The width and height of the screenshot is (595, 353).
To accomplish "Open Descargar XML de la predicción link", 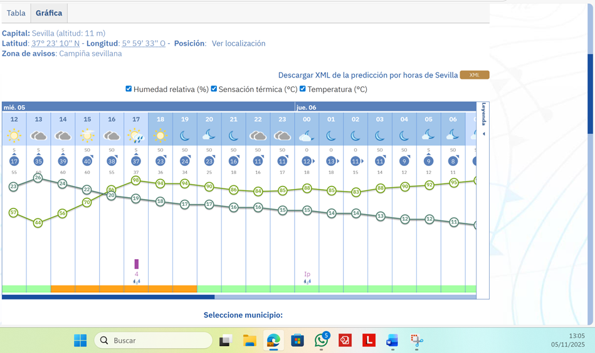I will pyautogui.click(x=367, y=75).
